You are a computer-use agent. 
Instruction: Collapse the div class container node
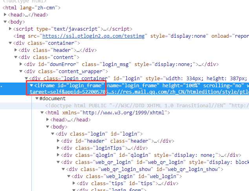(10, 43)
